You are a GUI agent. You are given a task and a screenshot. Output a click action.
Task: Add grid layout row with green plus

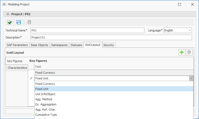click(182, 53)
